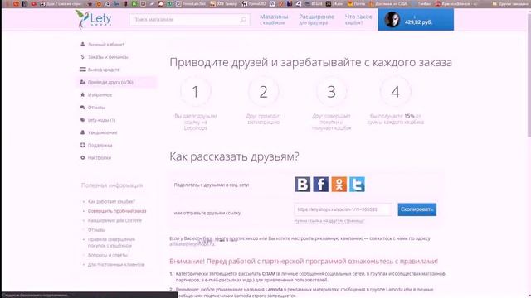The height and width of the screenshot is (298, 531).
Task: Click step circle number 3
Action: pos(332,92)
